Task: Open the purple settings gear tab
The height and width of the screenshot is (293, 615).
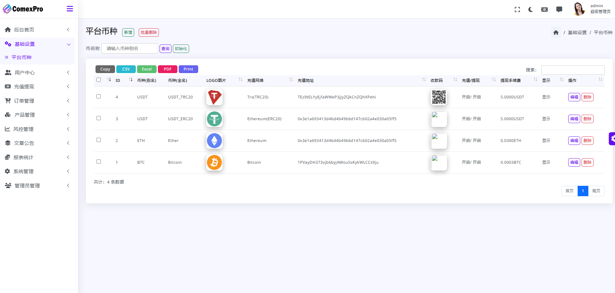Action: [x=612, y=139]
